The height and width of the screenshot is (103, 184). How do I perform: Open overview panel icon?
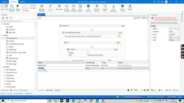click(148, 90)
